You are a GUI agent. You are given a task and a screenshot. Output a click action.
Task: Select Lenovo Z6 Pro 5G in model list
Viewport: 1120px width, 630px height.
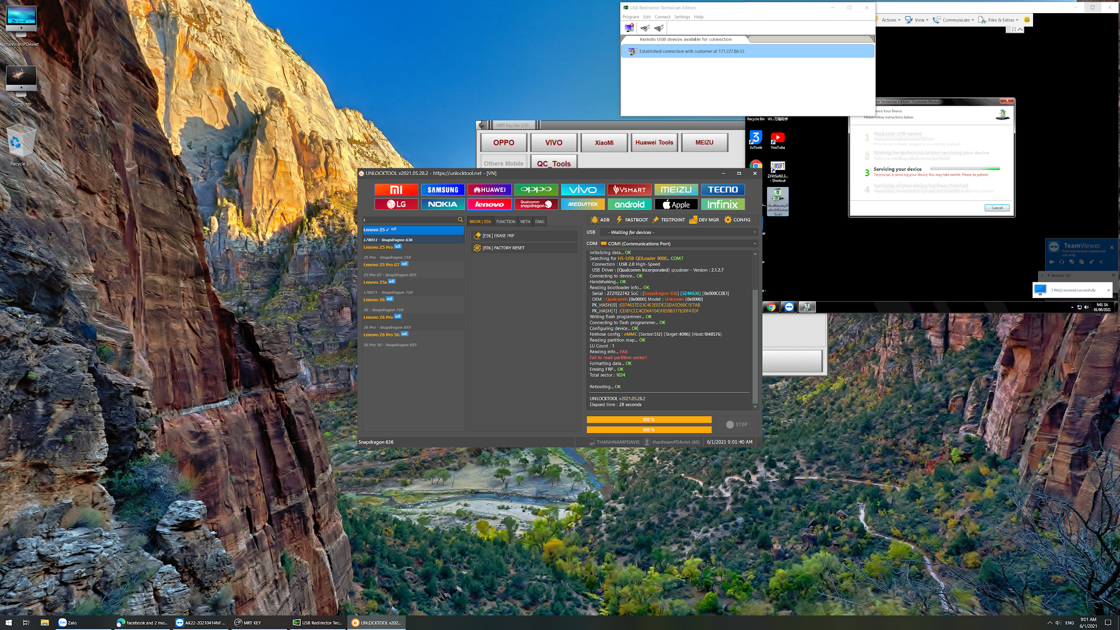point(382,335)
